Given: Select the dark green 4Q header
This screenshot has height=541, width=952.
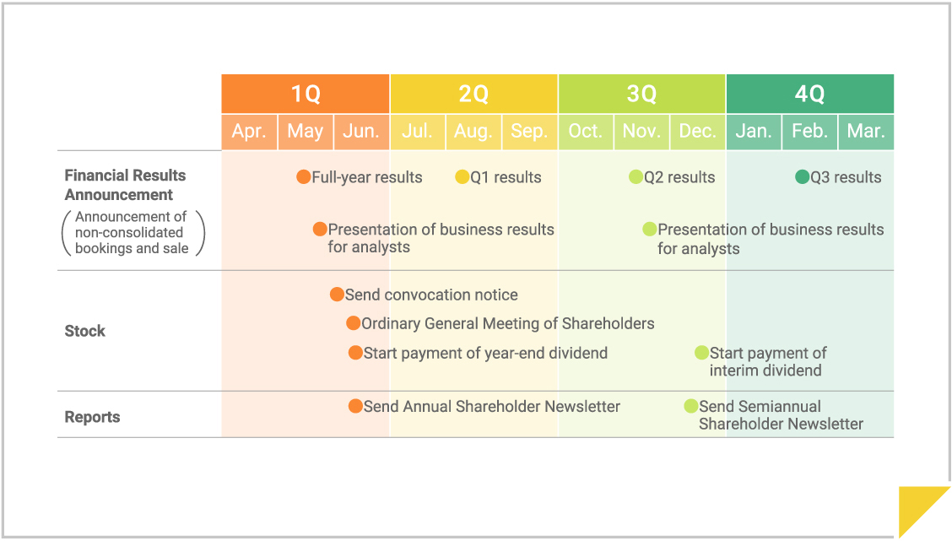Looking at the screenshot, I should click(809, 94).
